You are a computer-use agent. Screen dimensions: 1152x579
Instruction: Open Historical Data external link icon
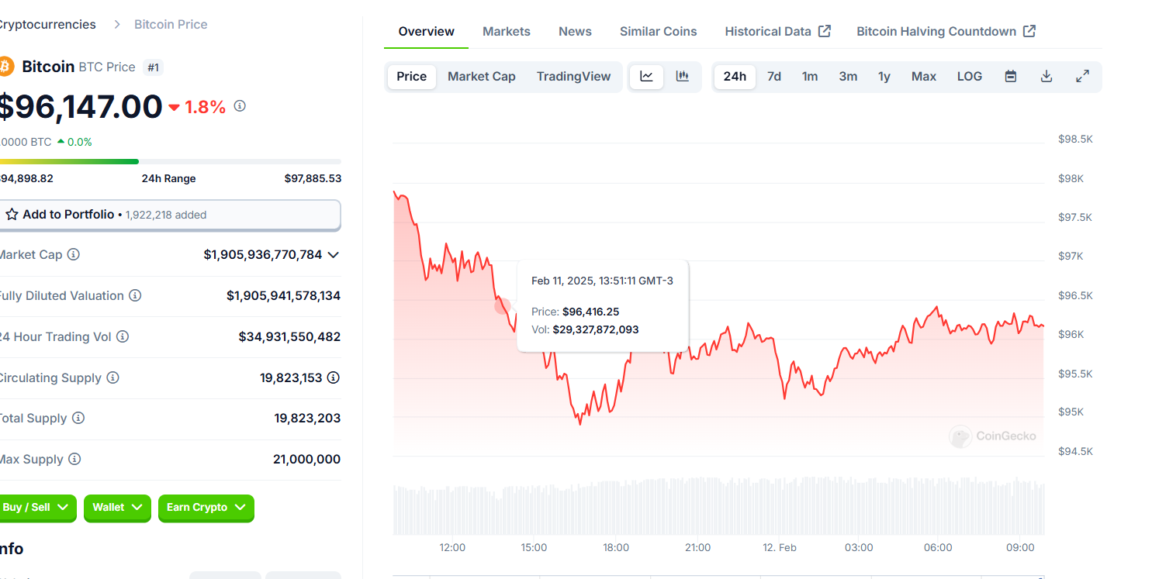(x=825, y=31)
